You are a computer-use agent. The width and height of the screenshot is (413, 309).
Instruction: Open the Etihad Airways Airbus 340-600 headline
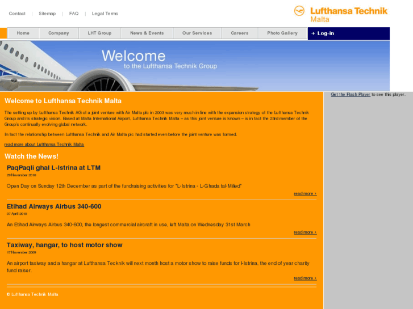click(54, 206)
